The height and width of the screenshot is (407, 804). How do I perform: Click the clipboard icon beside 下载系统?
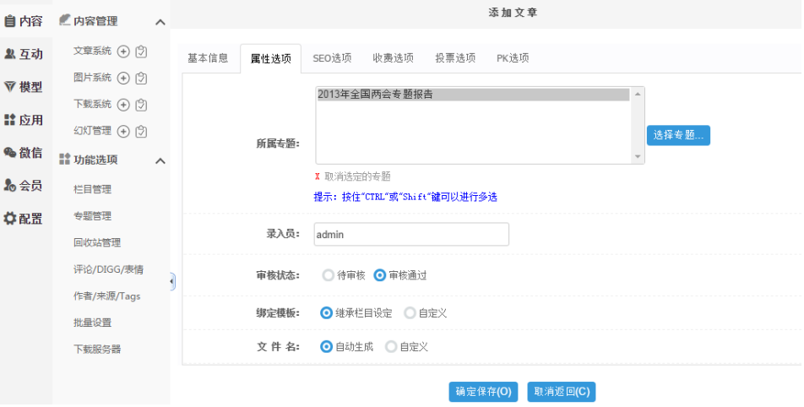[141, 105]
